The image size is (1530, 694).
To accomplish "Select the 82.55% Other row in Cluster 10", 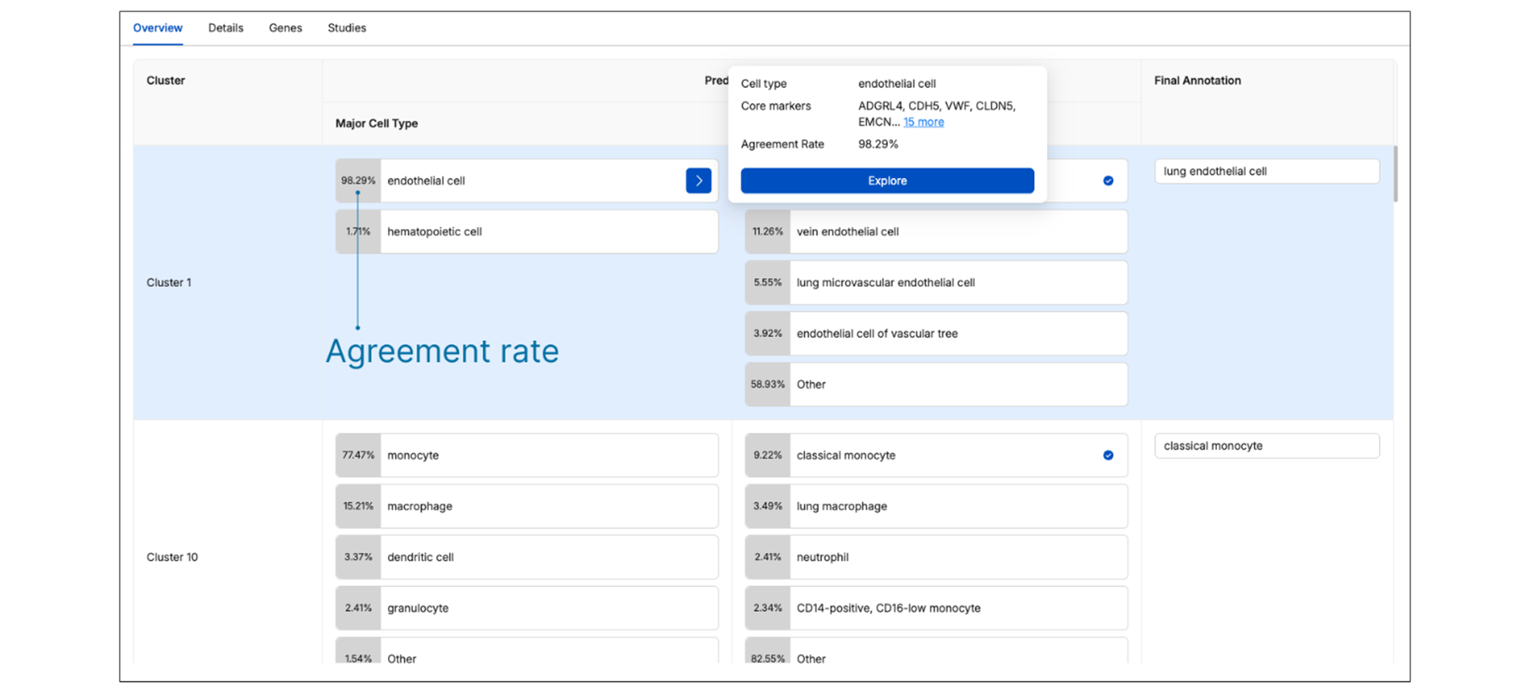I will pyautogui.click(x=936, y=651).
